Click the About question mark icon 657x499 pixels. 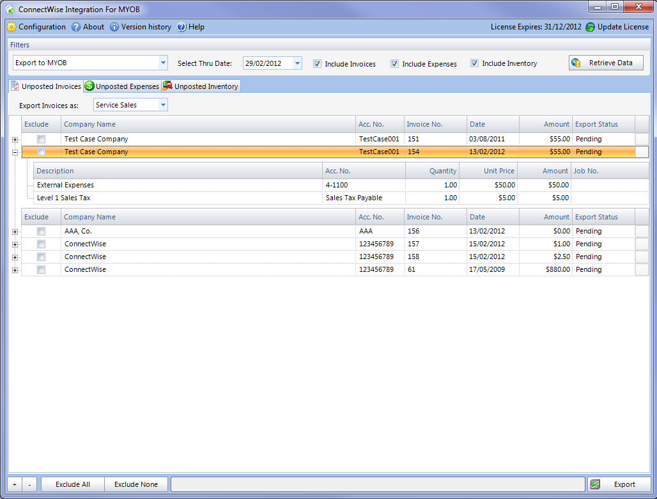76,27
